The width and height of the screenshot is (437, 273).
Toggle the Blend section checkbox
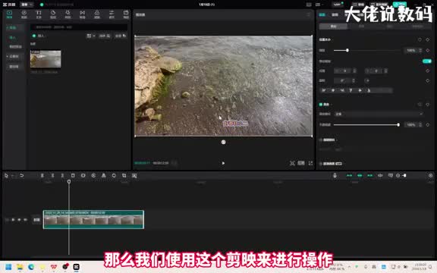321,105
